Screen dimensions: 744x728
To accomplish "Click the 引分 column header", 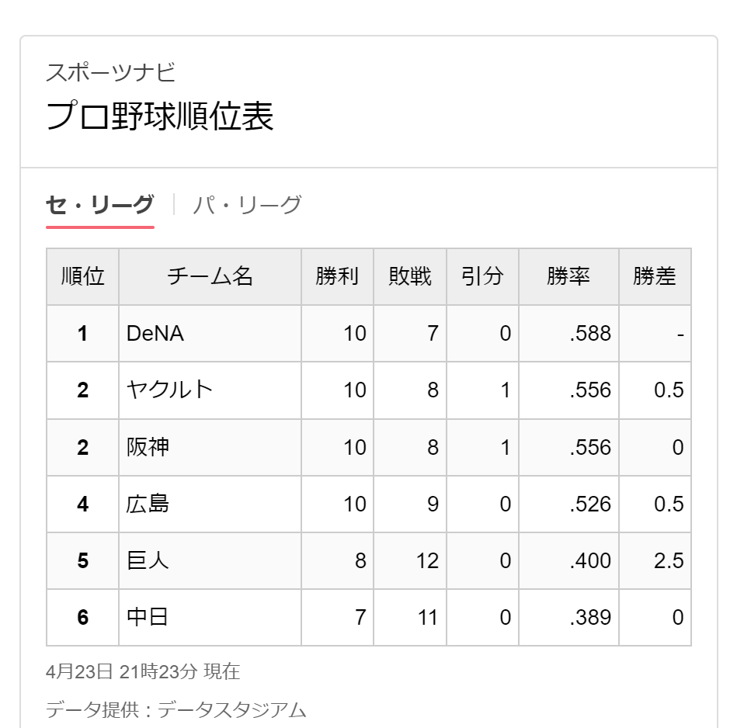I will [482, 276].
